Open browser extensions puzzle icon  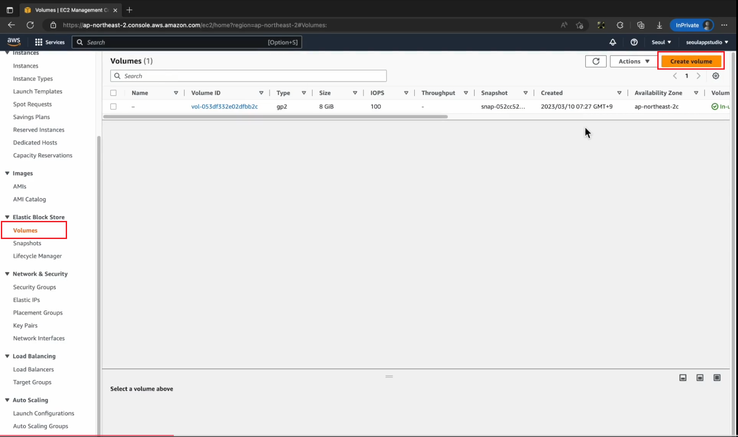620,25
